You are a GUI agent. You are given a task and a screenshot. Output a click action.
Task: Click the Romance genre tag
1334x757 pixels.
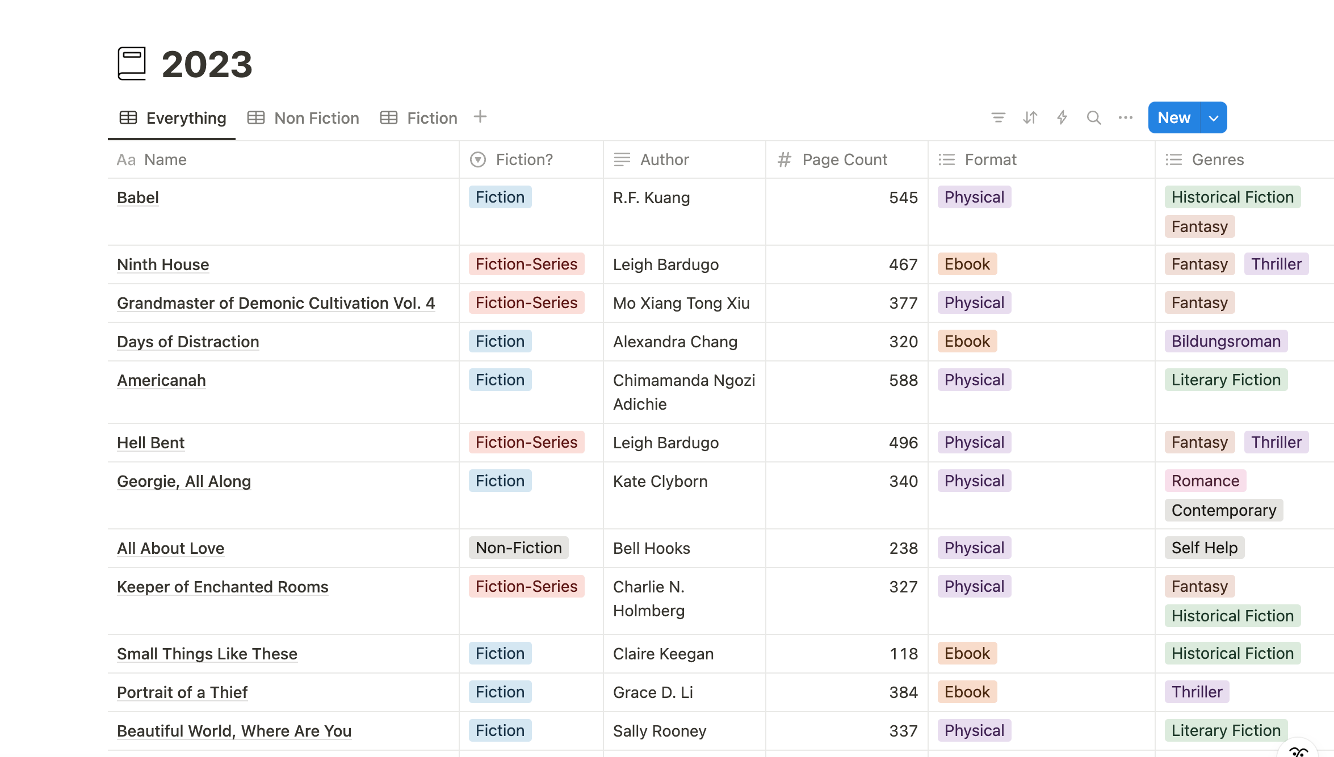[1205, 481]
